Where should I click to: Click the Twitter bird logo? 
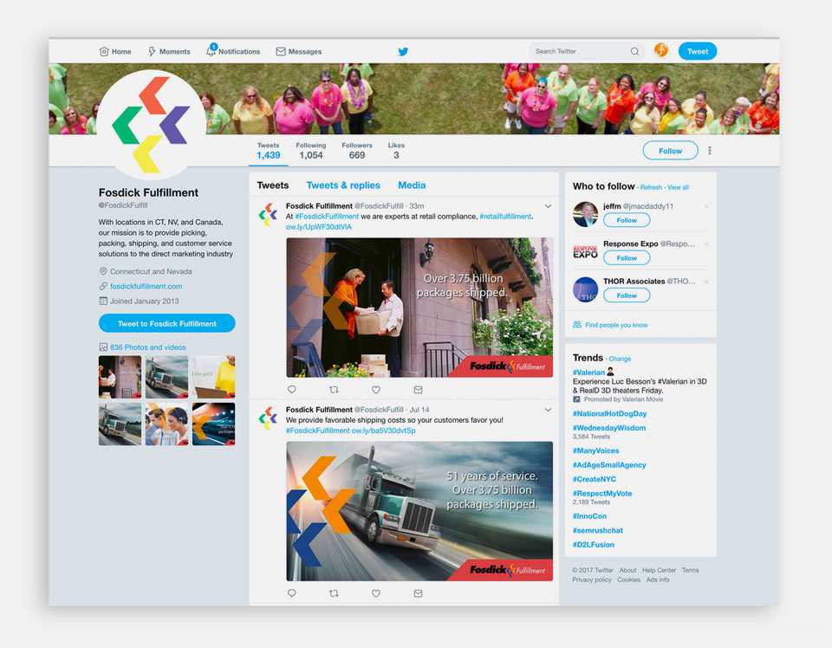(x=403, y=51)
